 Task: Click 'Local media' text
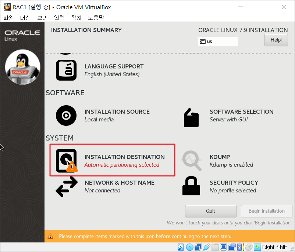pos(99,120)
